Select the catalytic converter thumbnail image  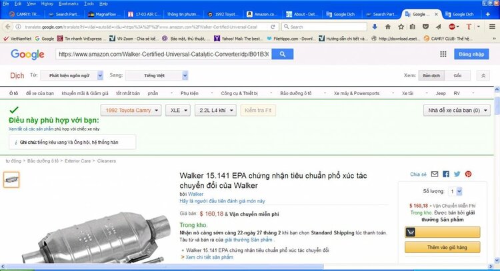pos(11,180)
